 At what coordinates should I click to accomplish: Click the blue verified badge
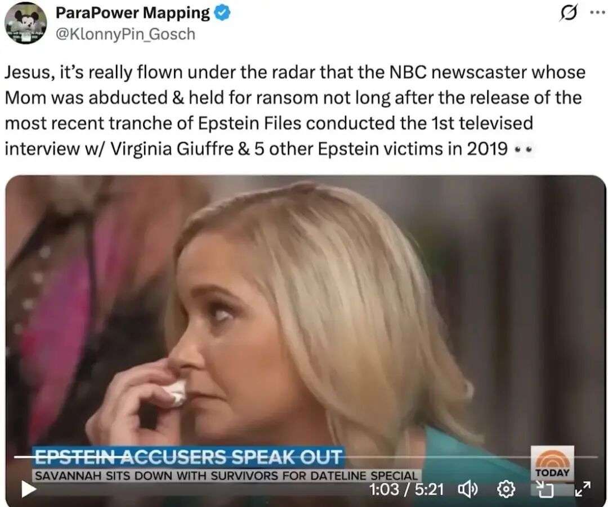tap(222, 13)
